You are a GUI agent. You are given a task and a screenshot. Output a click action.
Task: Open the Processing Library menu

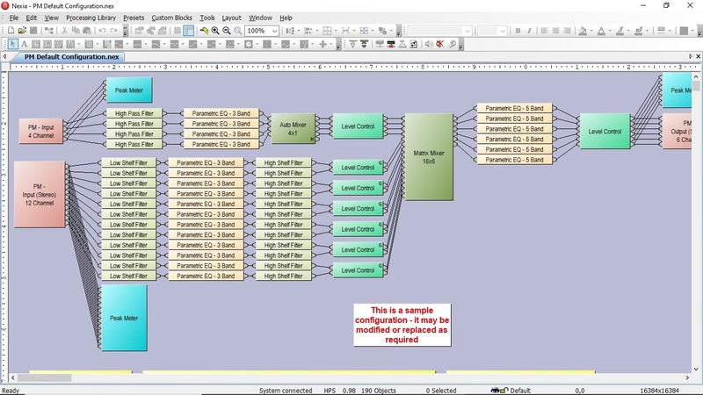point(91,18)
